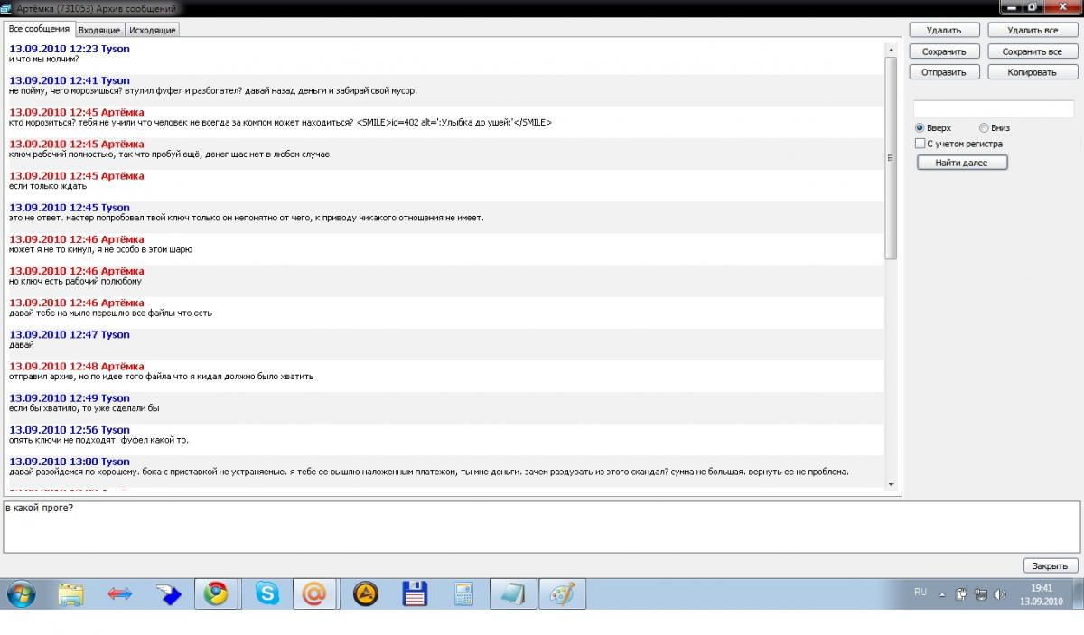1084x635 pixels.
Task: Select message это не ответ. мастер попробовал
Action: click(x=247, y=218)
